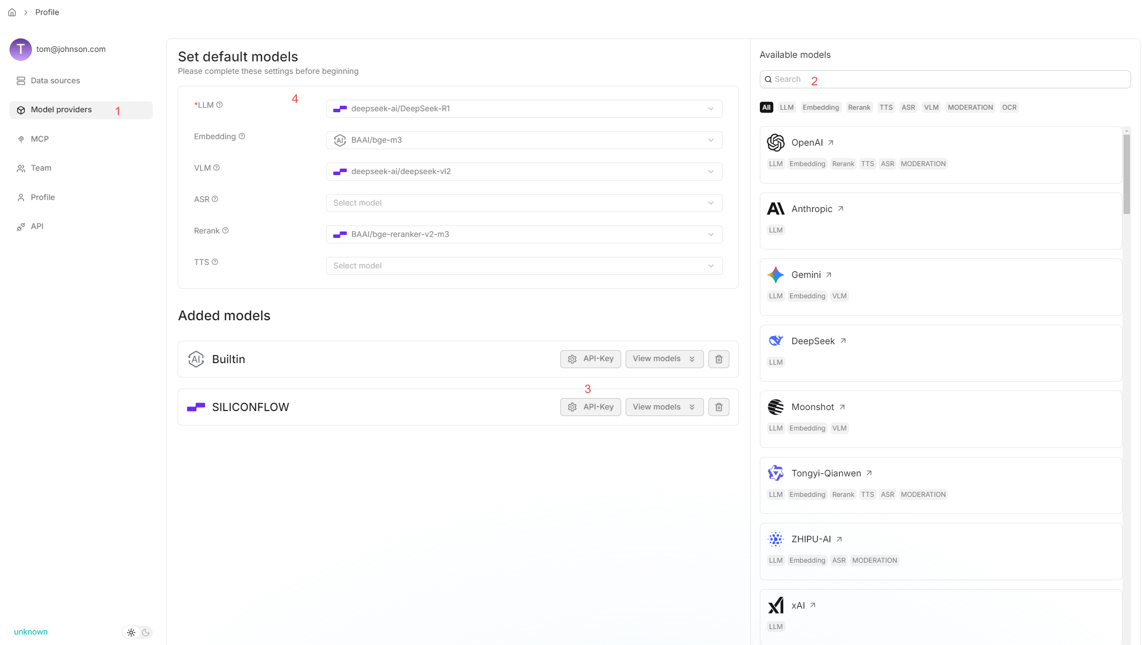Open the external link arrow beside Anthropic

coord(841,209)
